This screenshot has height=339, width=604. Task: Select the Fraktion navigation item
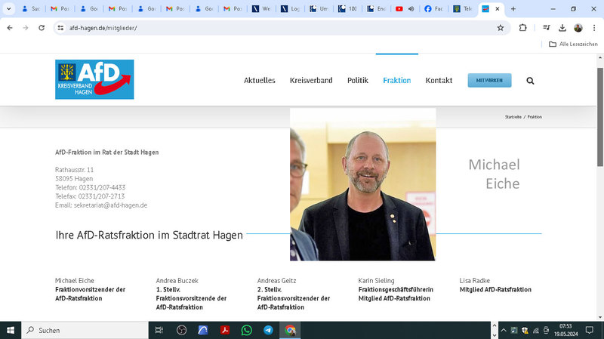pyautogui.click(x=396, y=81)
